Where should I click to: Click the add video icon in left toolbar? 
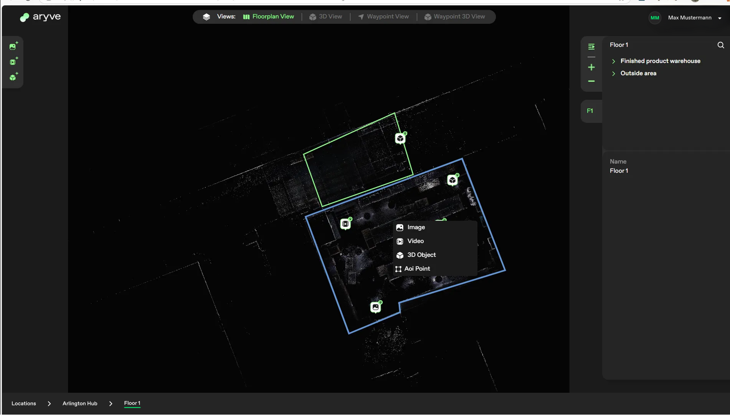13,61
